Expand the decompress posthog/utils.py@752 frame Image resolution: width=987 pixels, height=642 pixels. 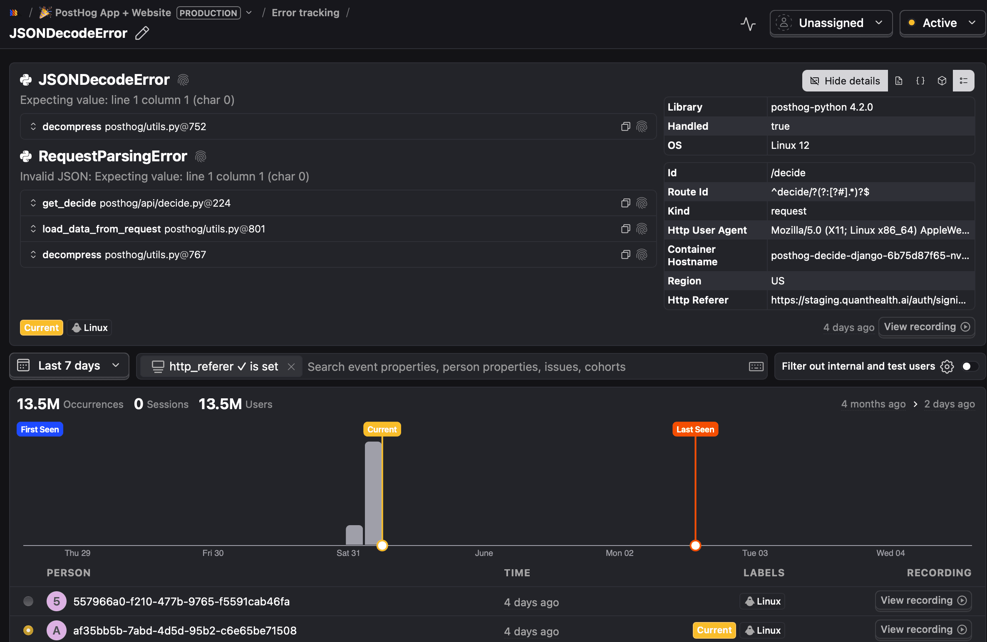(x=33, y=126)
